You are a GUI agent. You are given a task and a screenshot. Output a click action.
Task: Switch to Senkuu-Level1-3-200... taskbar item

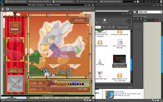[x=111, y=2]
